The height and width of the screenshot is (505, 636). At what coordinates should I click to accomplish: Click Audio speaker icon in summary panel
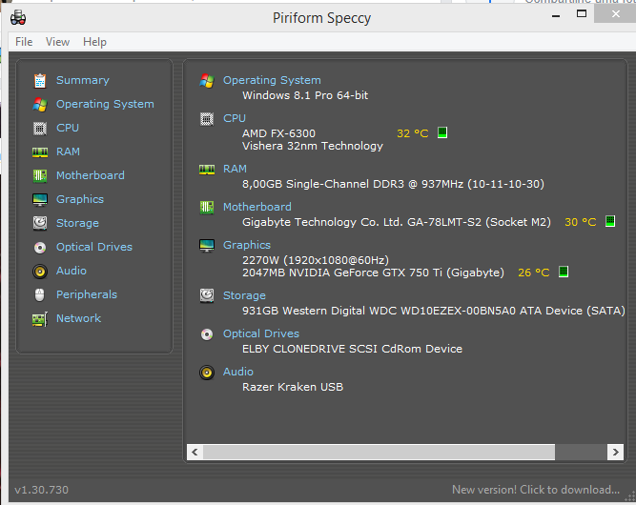[207, 373]
